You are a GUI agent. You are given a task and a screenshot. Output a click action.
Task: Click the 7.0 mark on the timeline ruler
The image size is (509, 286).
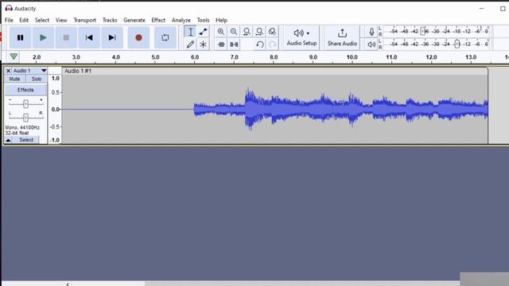(x=234, y=57)
